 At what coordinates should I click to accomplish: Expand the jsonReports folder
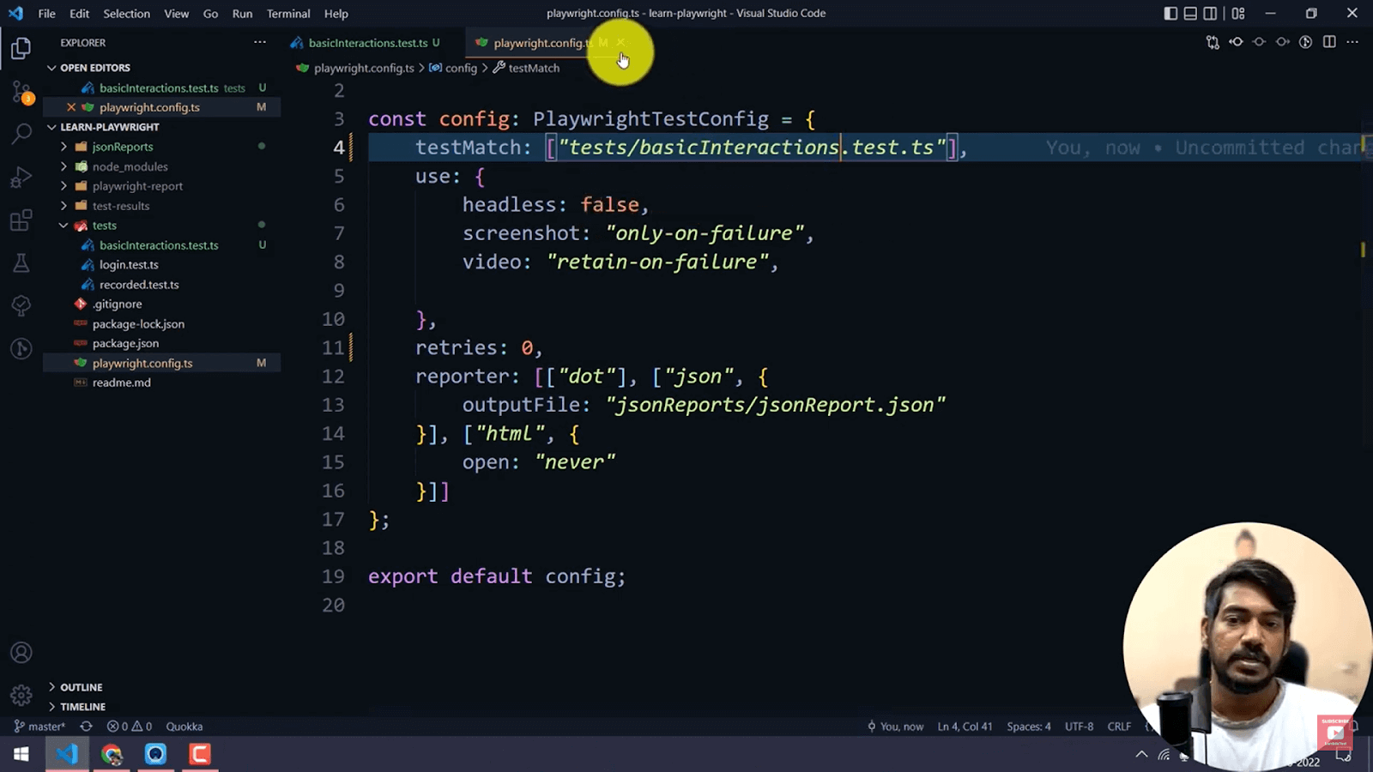click(x=122, y=147)
